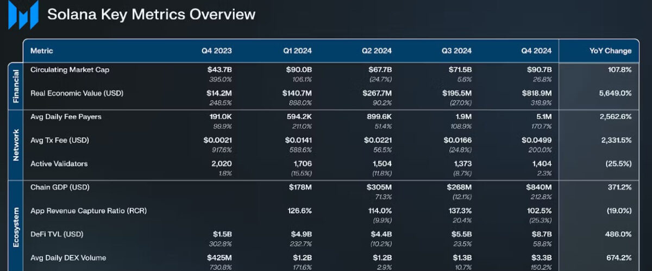Image resolution: width=652 pixels, height=271 pixels.
Task: Click the Messari logo icon
Action: tap(23, 15)
